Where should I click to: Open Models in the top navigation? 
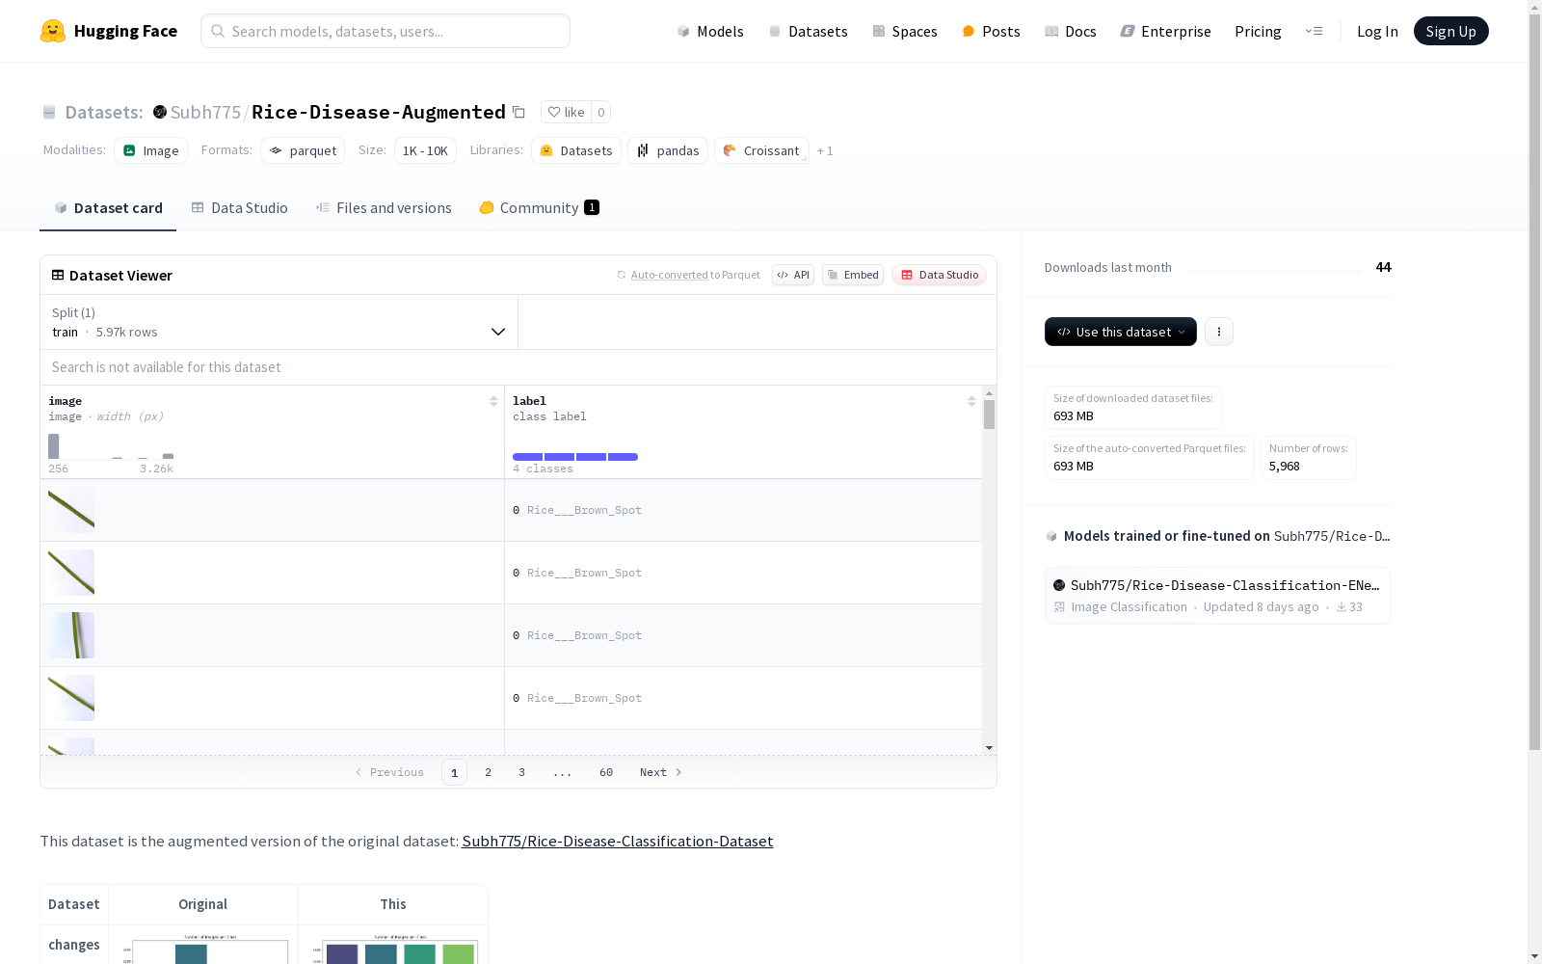pyautogui.click(x=710, y=31)
